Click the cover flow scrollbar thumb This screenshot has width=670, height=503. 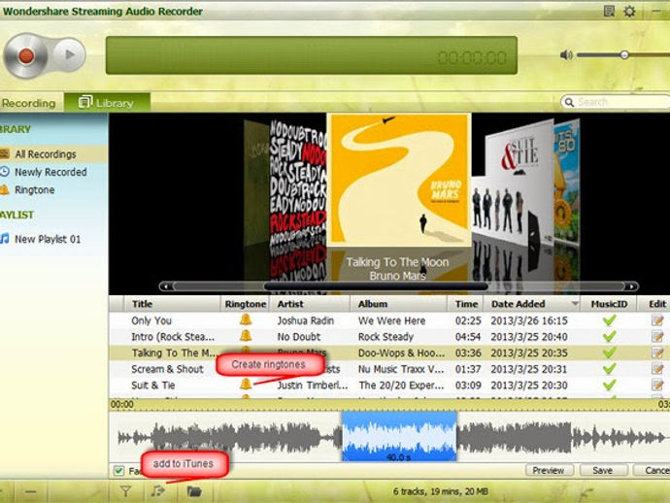(376, 286)
